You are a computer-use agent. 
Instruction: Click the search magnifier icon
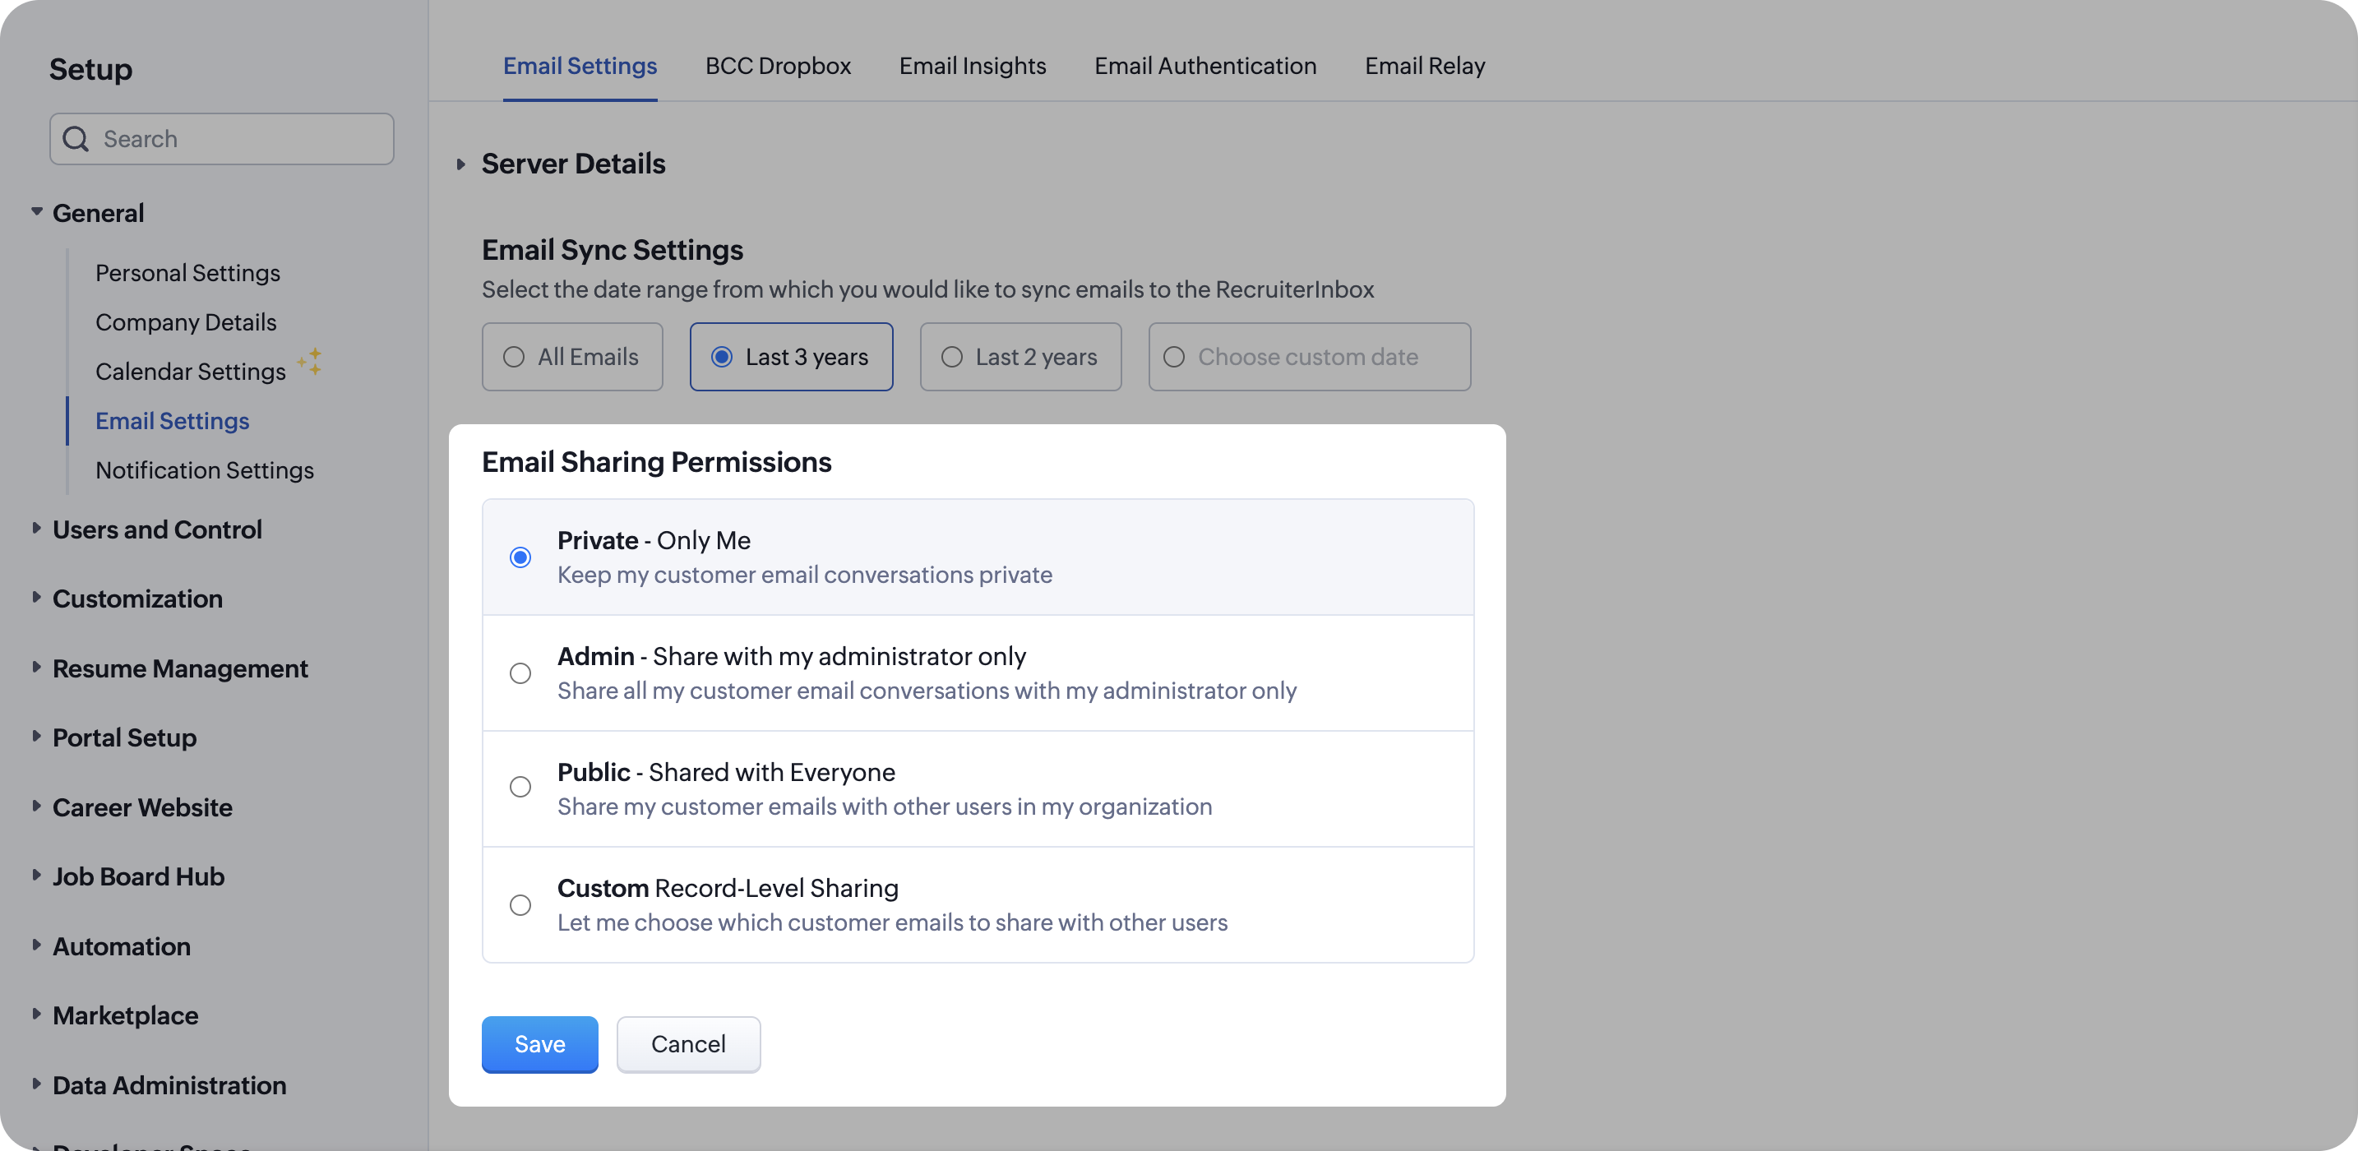click(x=76, y=139)
